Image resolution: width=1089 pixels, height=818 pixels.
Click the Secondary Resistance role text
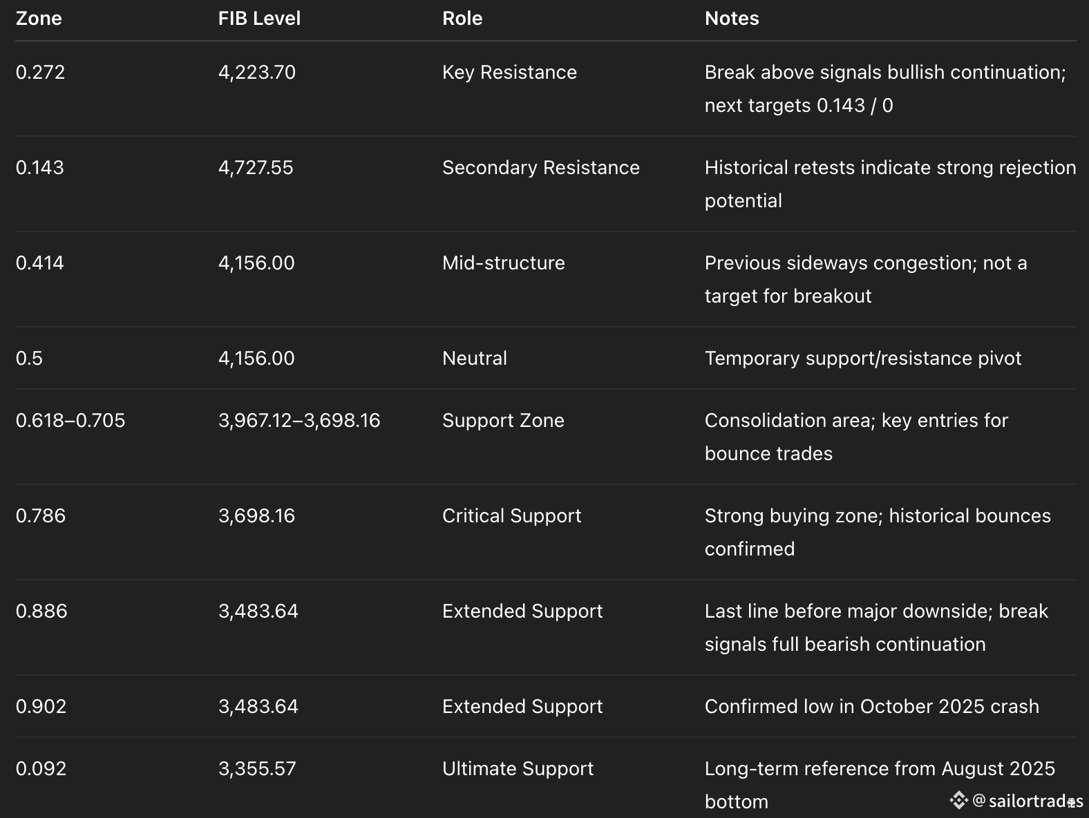pos(541,168)
